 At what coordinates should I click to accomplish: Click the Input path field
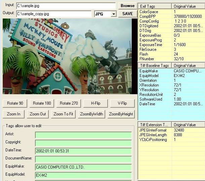[x=66, y=6]
